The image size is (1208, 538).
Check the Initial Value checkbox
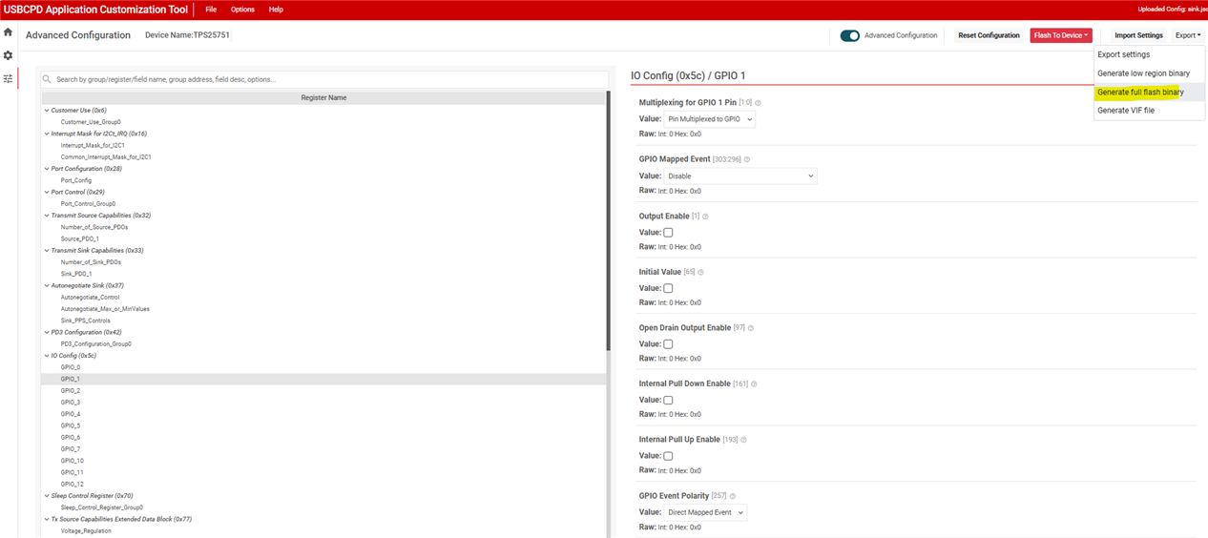[x=668, y=288]
